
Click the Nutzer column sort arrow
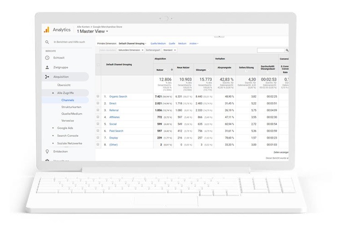(x=172, y=70)
